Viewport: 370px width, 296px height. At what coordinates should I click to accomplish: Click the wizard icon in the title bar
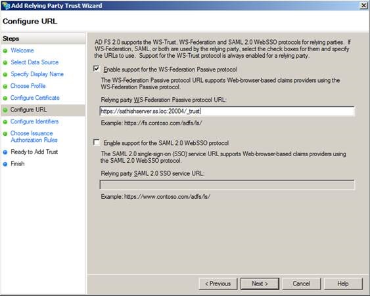tap(6, 5)
